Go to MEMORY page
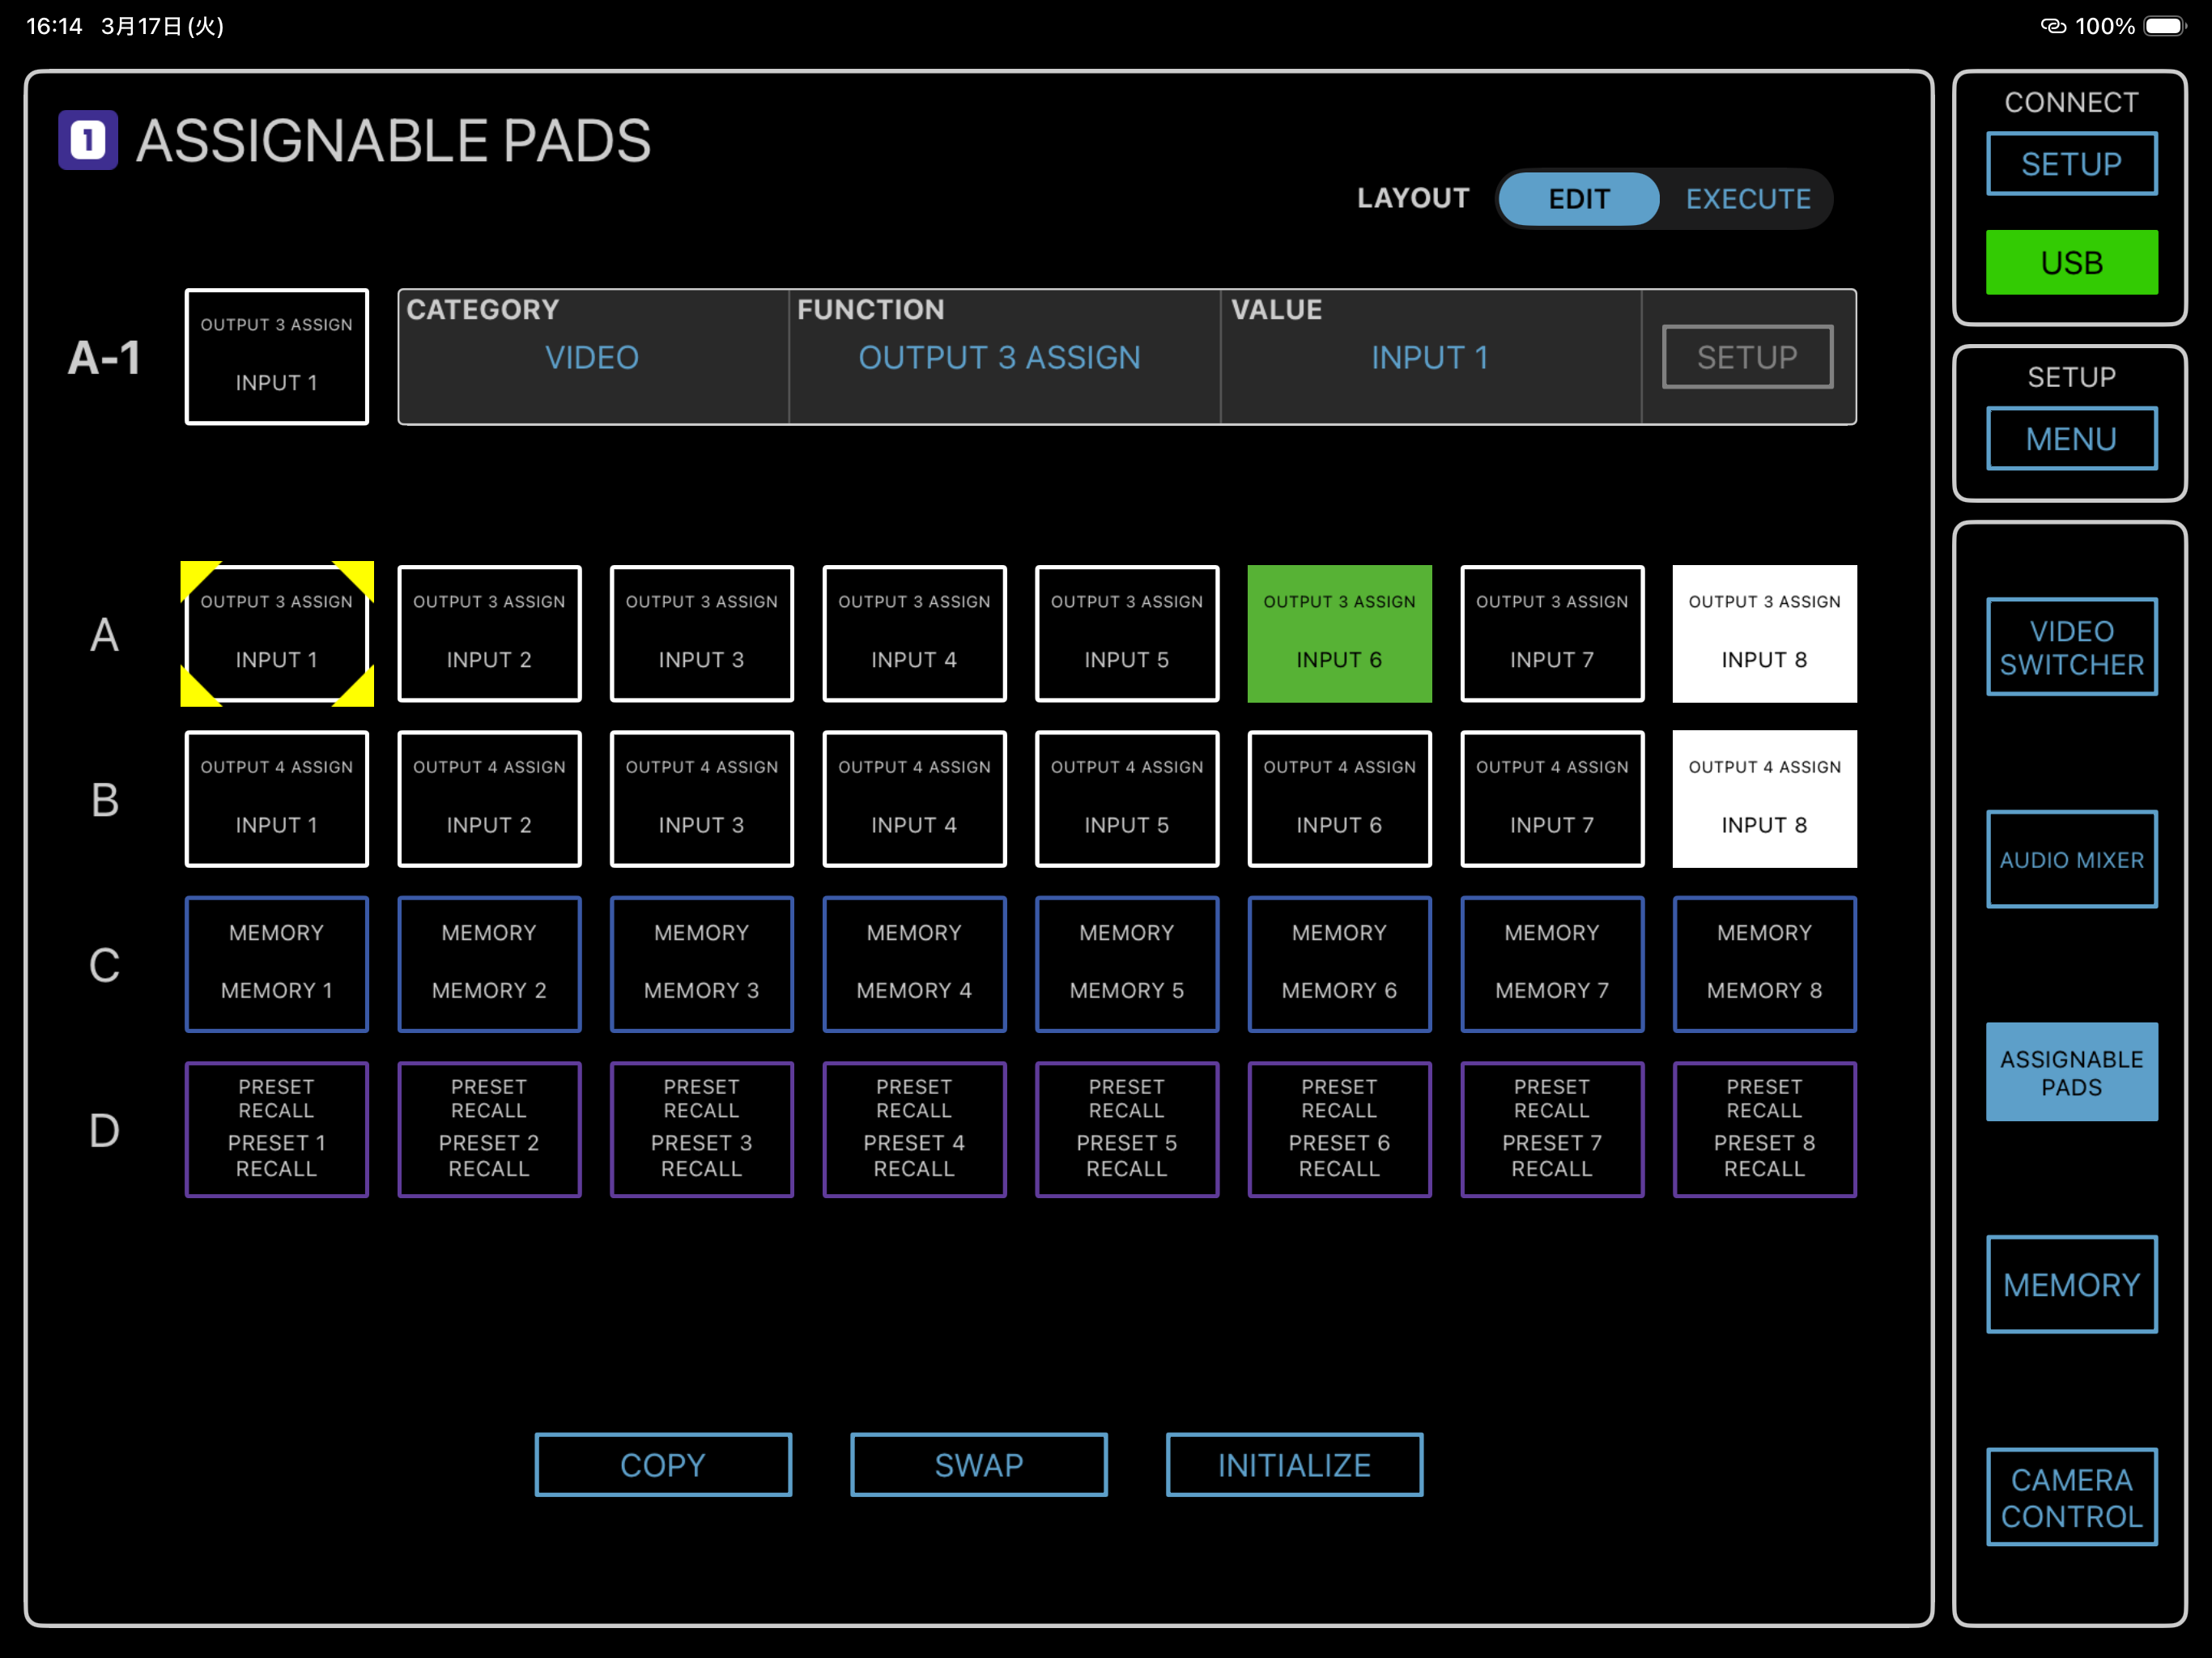This screenshot has width=2212, height=1658. [2071, 1285]
